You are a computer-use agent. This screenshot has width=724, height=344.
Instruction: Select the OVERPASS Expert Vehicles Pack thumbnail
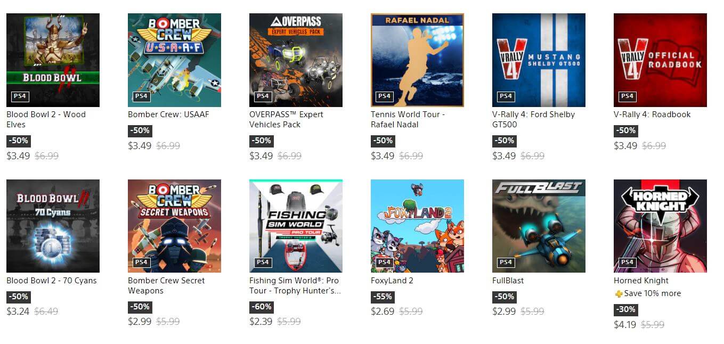click(296, 60)
